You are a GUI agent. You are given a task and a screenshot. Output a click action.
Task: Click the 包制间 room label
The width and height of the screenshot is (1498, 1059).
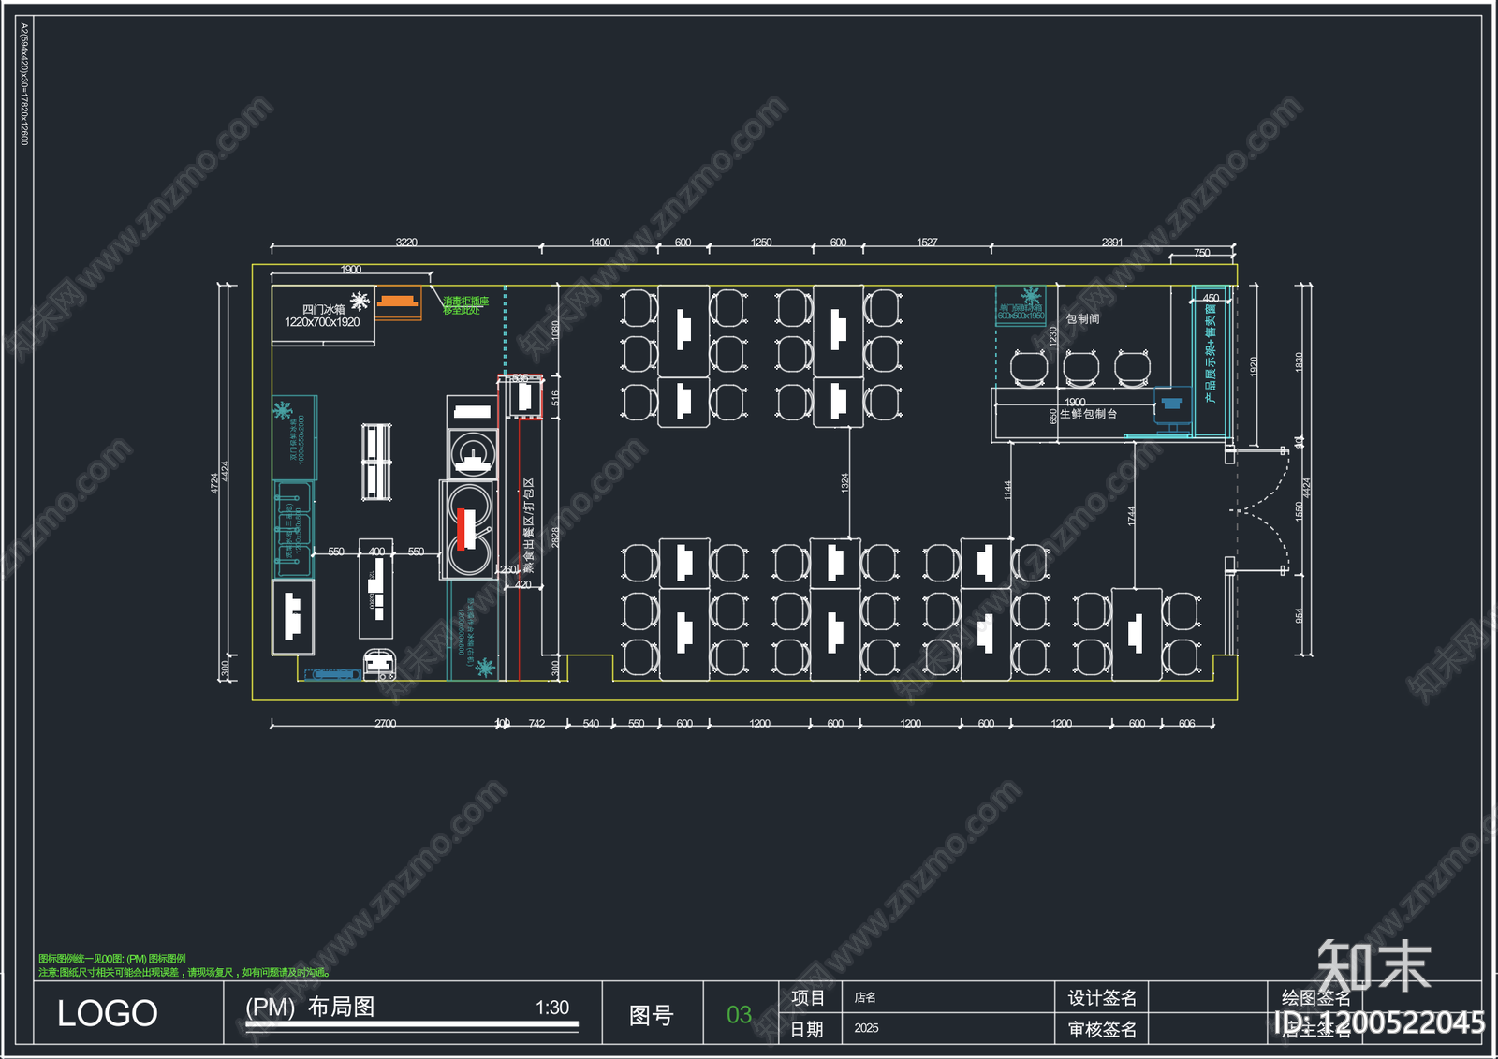(x=1082, y=319)
